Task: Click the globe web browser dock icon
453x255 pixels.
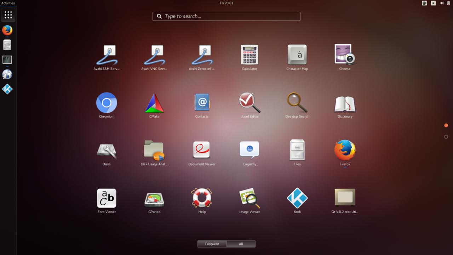Action: (7, 74)
